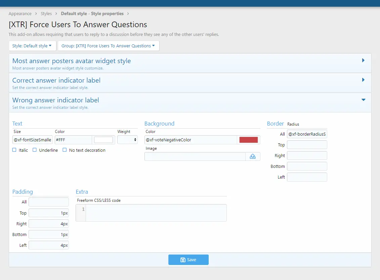Pick the white text color swatch
Image resolution: width=380 pixels, height=280 pixels.
click(103, 140)
